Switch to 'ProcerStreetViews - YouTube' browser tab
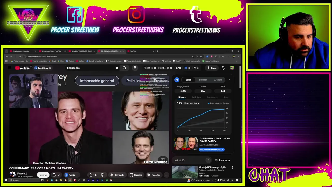The width and height of the screenshot is (332, 187). (x=52, y=51)
